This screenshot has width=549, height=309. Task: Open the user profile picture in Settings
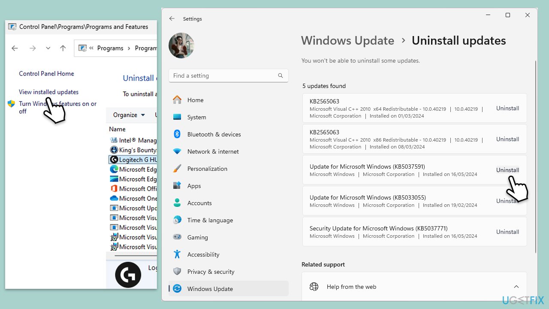click(x=181, y=45)
